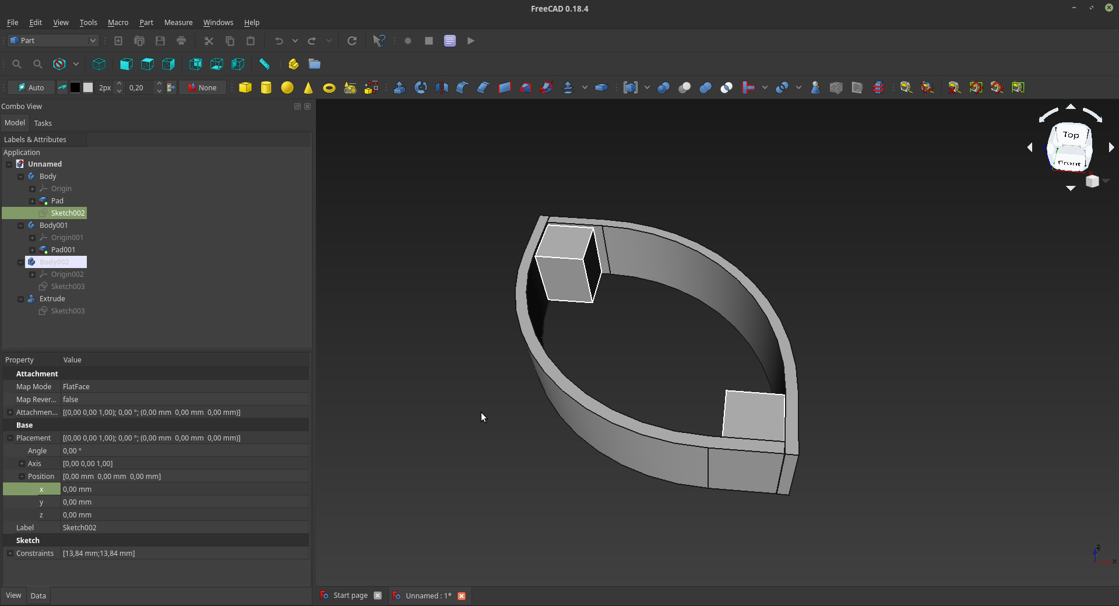The image size is (1119, 606).
Task: Close the Unnamed : 1* document tab
Action: click(x=462, y=596)
